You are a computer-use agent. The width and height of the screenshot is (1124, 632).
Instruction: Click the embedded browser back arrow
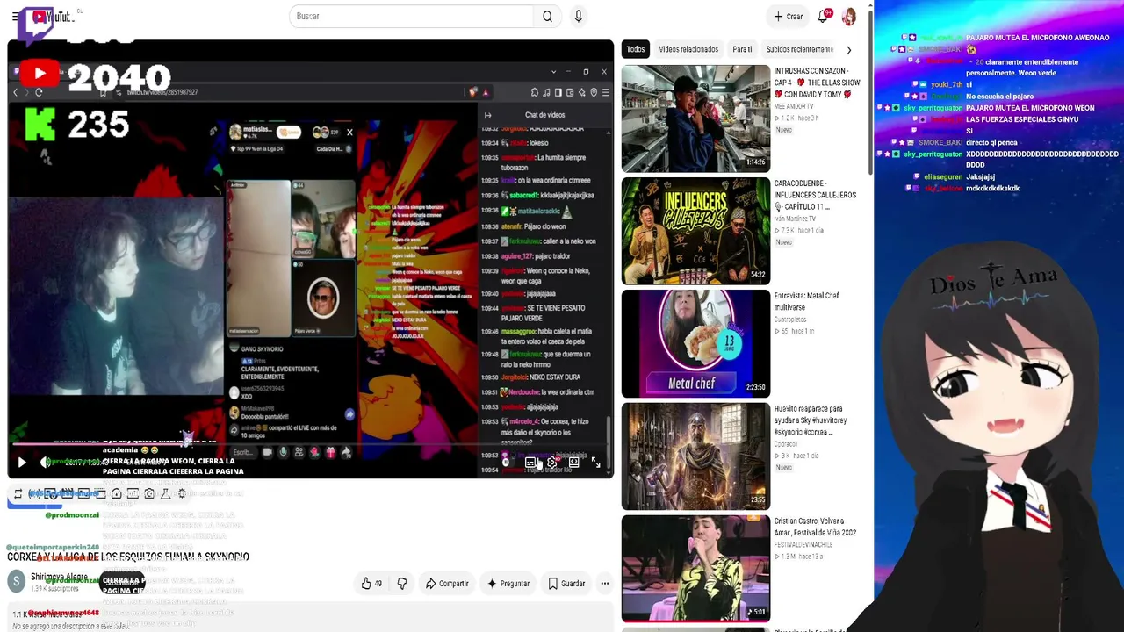coord(15,92)
